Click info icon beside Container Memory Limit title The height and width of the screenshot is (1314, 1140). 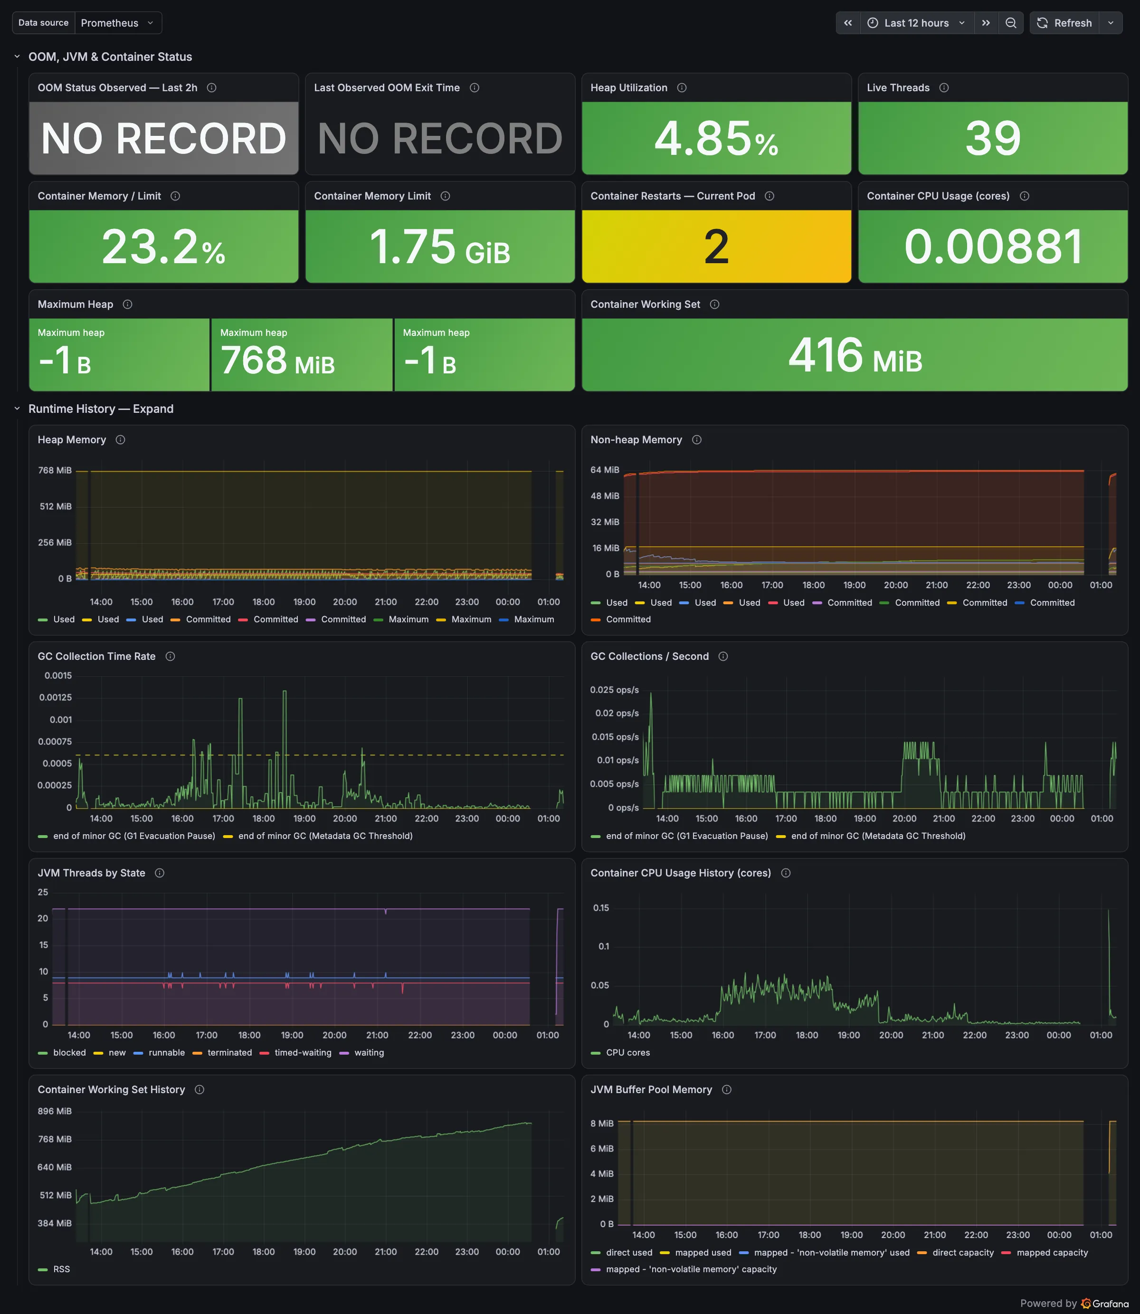pos(446,196)
